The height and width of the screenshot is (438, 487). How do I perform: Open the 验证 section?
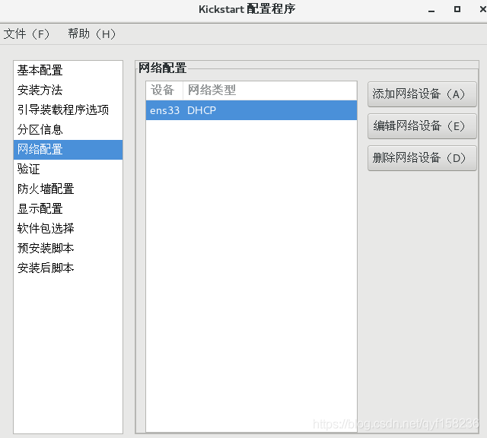point(68,170)
